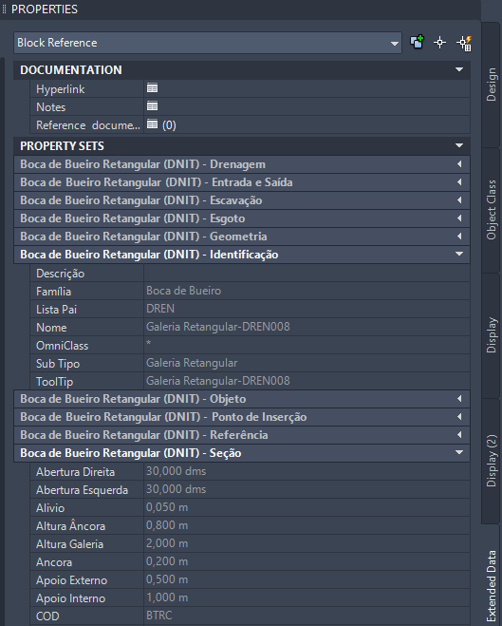Click the Lista Pai property label

[x=56, y=310]
